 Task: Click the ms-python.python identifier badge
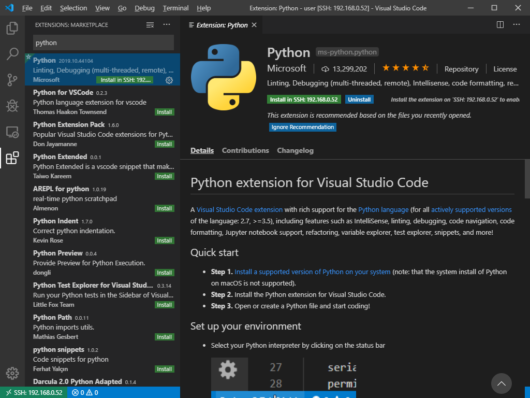(347, 52)
